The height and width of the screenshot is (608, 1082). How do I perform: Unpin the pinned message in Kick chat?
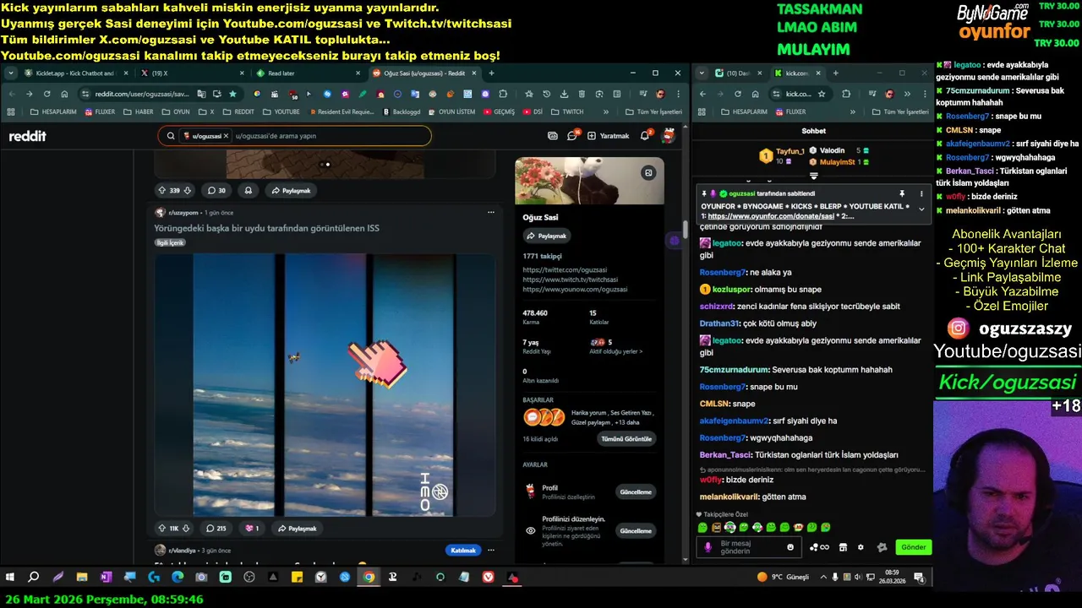pos(902,193)
